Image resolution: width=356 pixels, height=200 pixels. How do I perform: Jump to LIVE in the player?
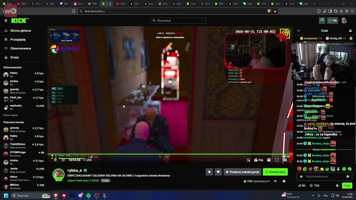87,160
